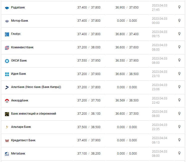This screenshot has width=186, height=162.
Task: Click Глобус rate 37.400 / 37.800
Action: [x=89, y=34]
